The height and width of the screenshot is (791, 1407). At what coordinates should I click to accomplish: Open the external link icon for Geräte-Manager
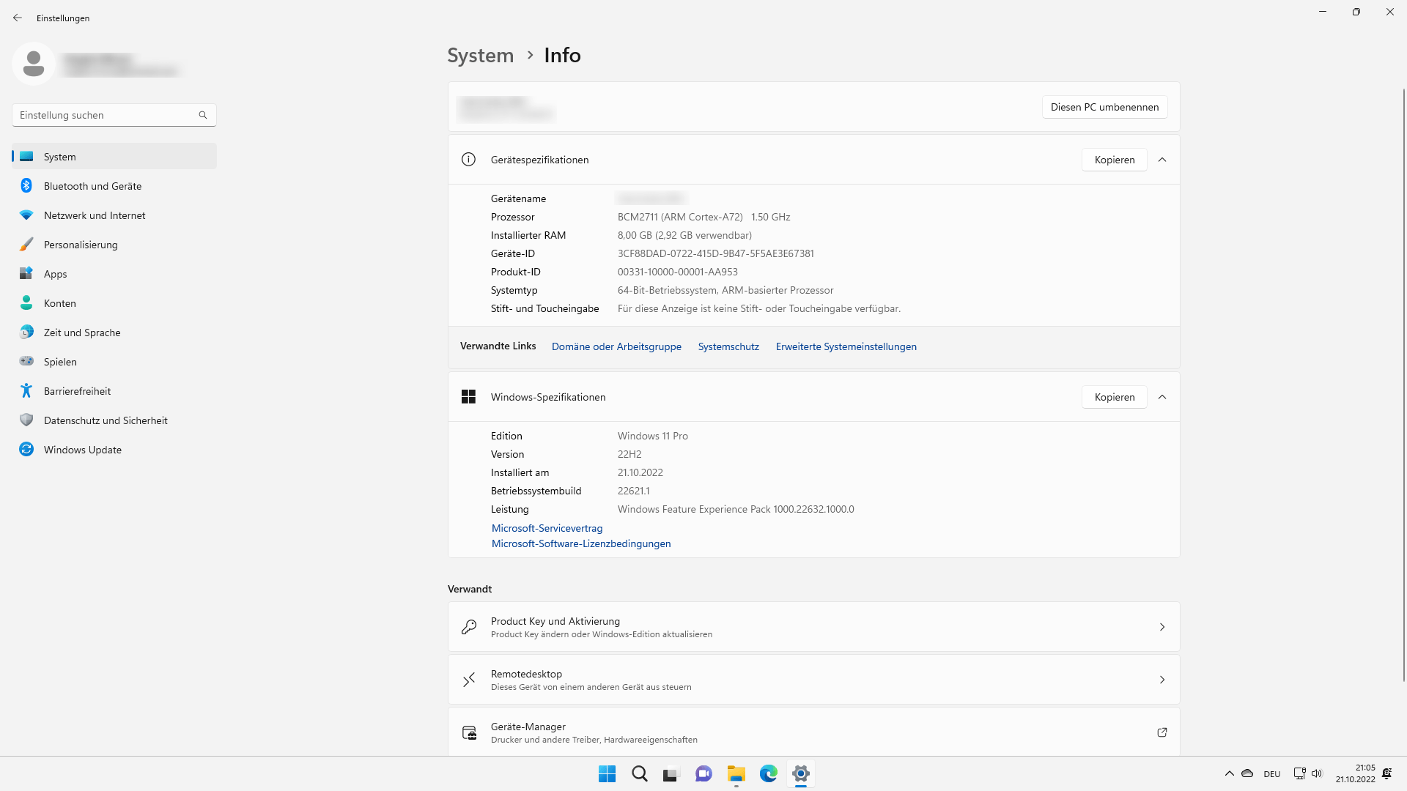(x=1162, y=732)
